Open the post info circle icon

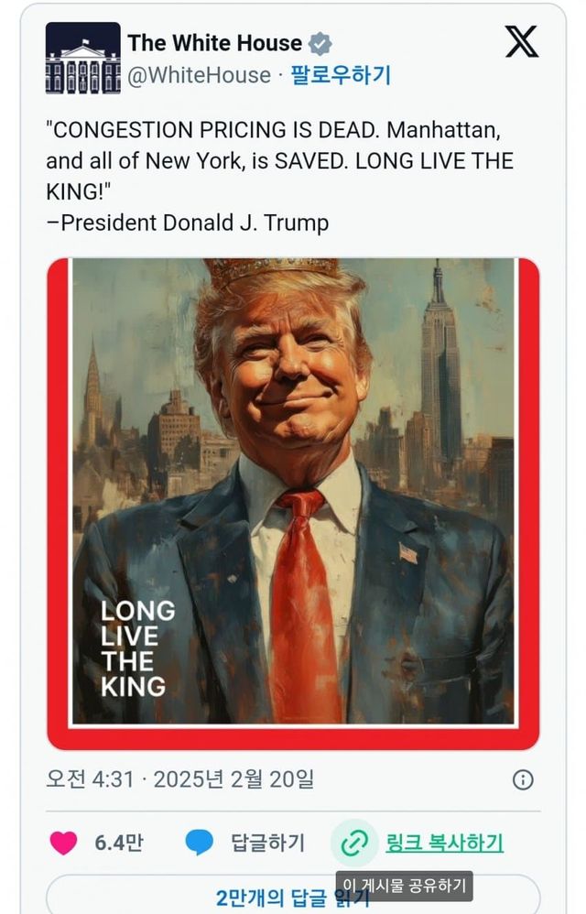[x=523, y=780]
